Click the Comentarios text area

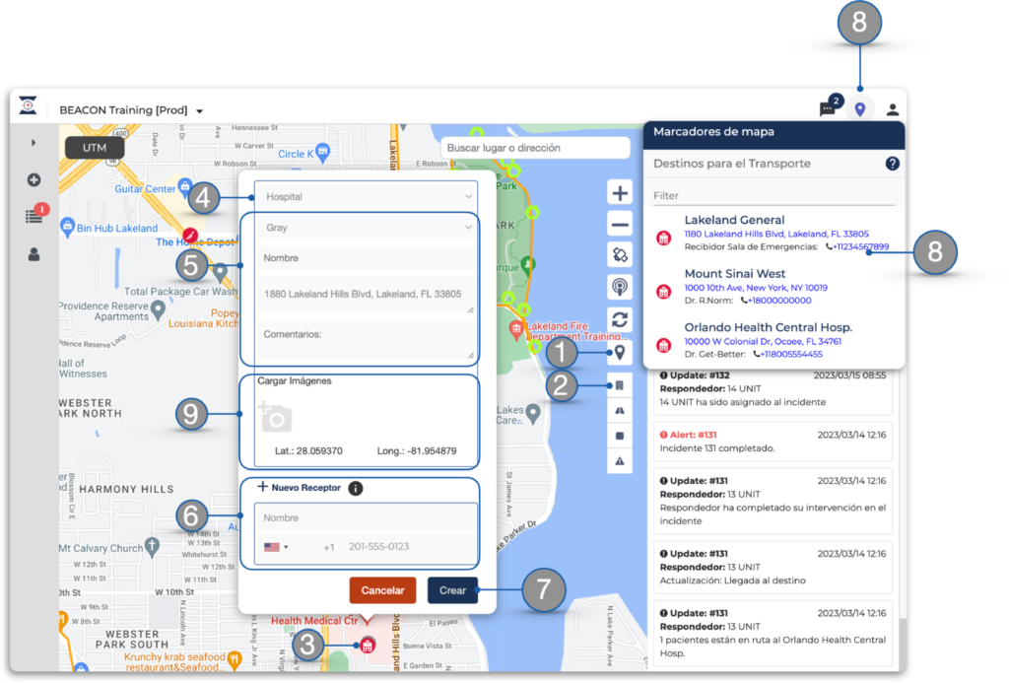point(366,341)
